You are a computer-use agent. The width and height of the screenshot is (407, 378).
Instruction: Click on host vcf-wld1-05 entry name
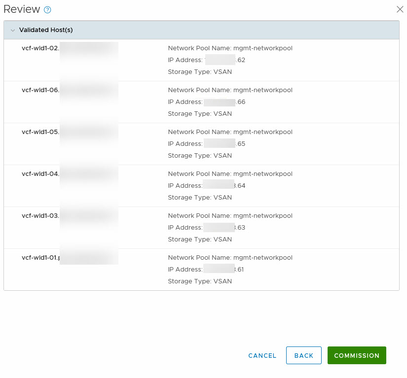(40, 132)
